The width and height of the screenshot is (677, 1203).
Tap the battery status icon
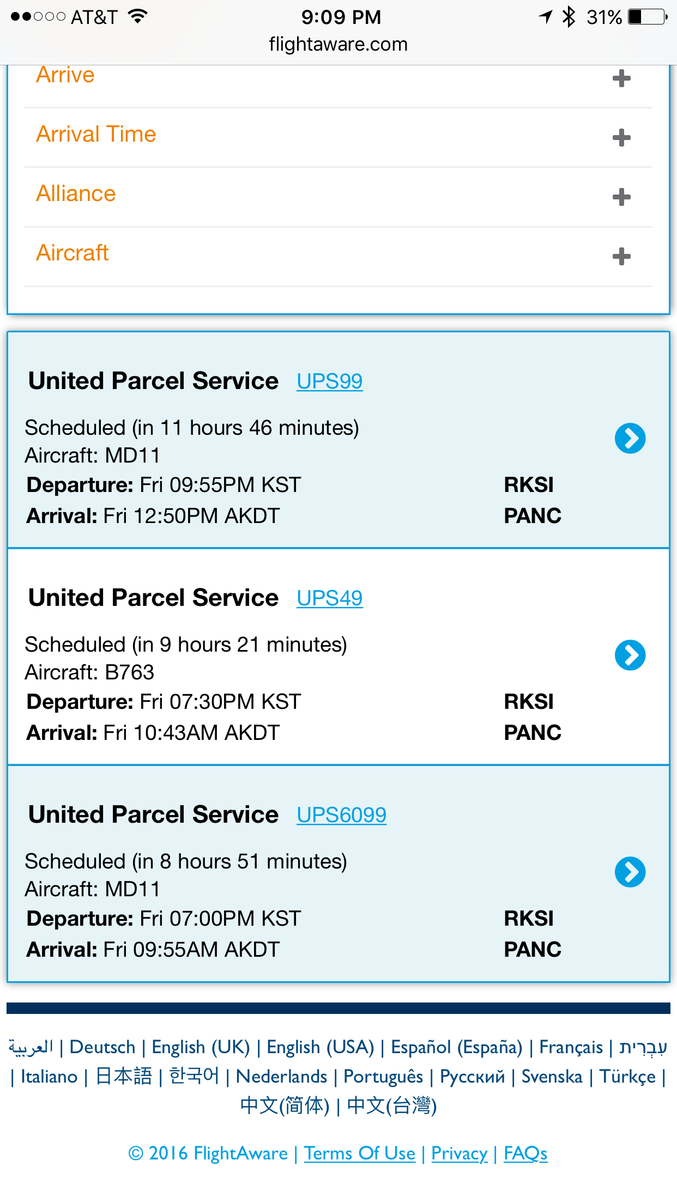click(648, 17)
